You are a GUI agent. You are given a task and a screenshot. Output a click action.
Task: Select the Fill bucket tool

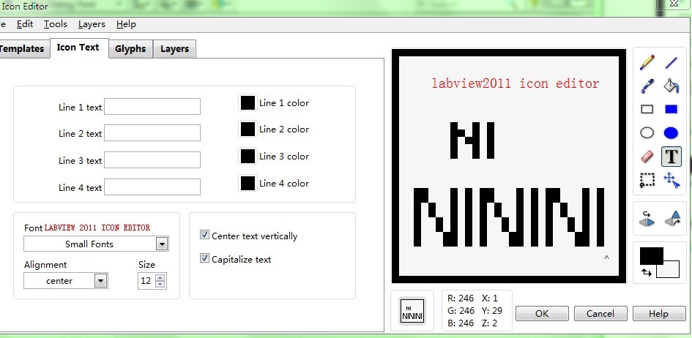pos(671,86)
